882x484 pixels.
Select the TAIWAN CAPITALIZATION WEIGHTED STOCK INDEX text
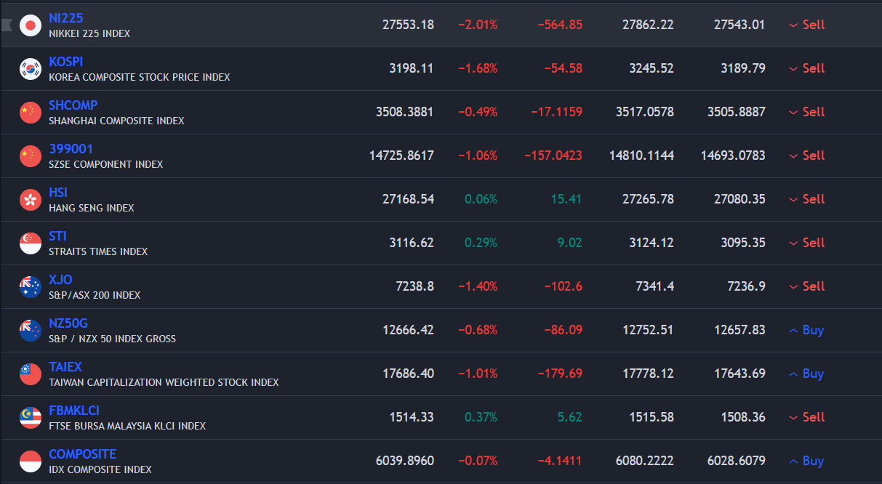point(164,382)
